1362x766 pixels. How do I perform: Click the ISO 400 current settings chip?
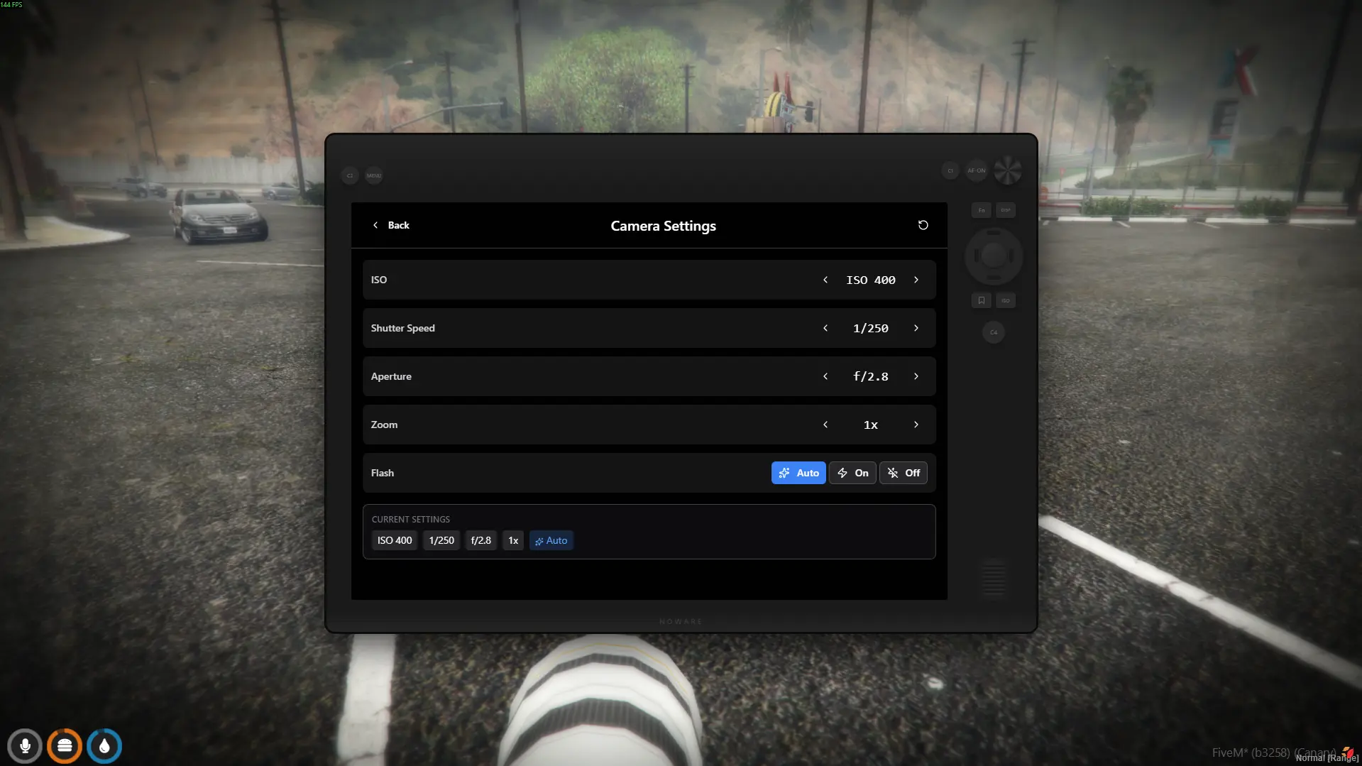[395, 540]
